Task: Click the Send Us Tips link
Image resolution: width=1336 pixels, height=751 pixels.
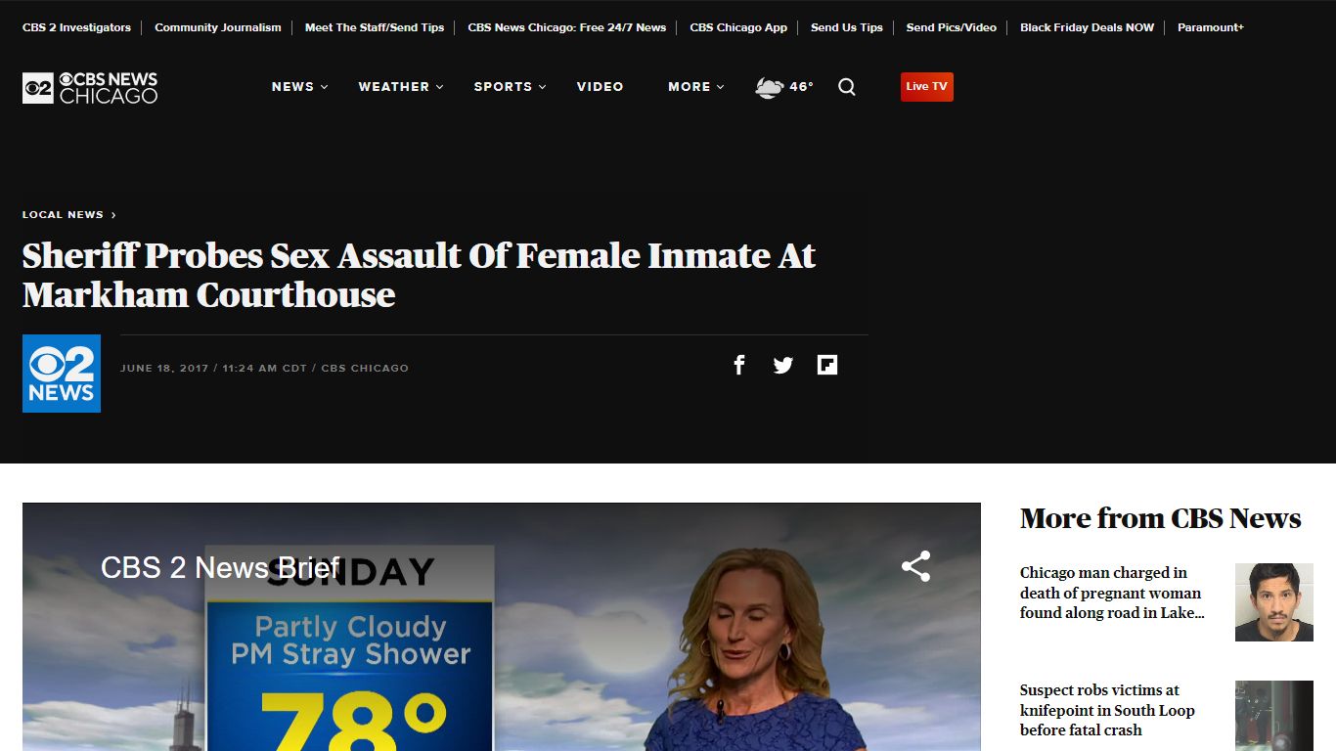Action: (847, 27)
